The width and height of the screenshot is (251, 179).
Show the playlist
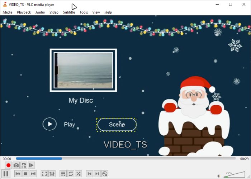pyautogui.click(x=63, y=174)
